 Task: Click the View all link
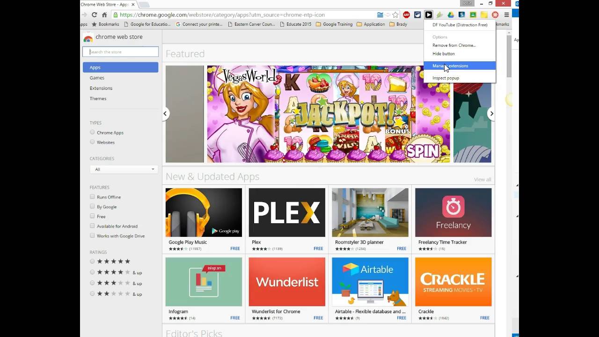tap(482, 180)
